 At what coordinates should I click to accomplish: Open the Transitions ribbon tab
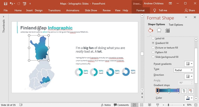tap(54, 10)
